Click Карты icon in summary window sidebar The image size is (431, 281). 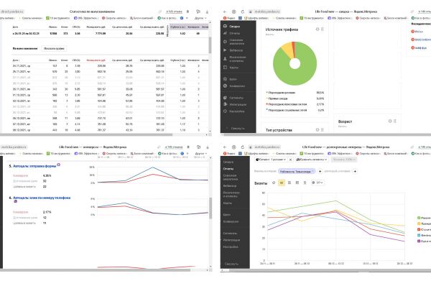[225, 68]
